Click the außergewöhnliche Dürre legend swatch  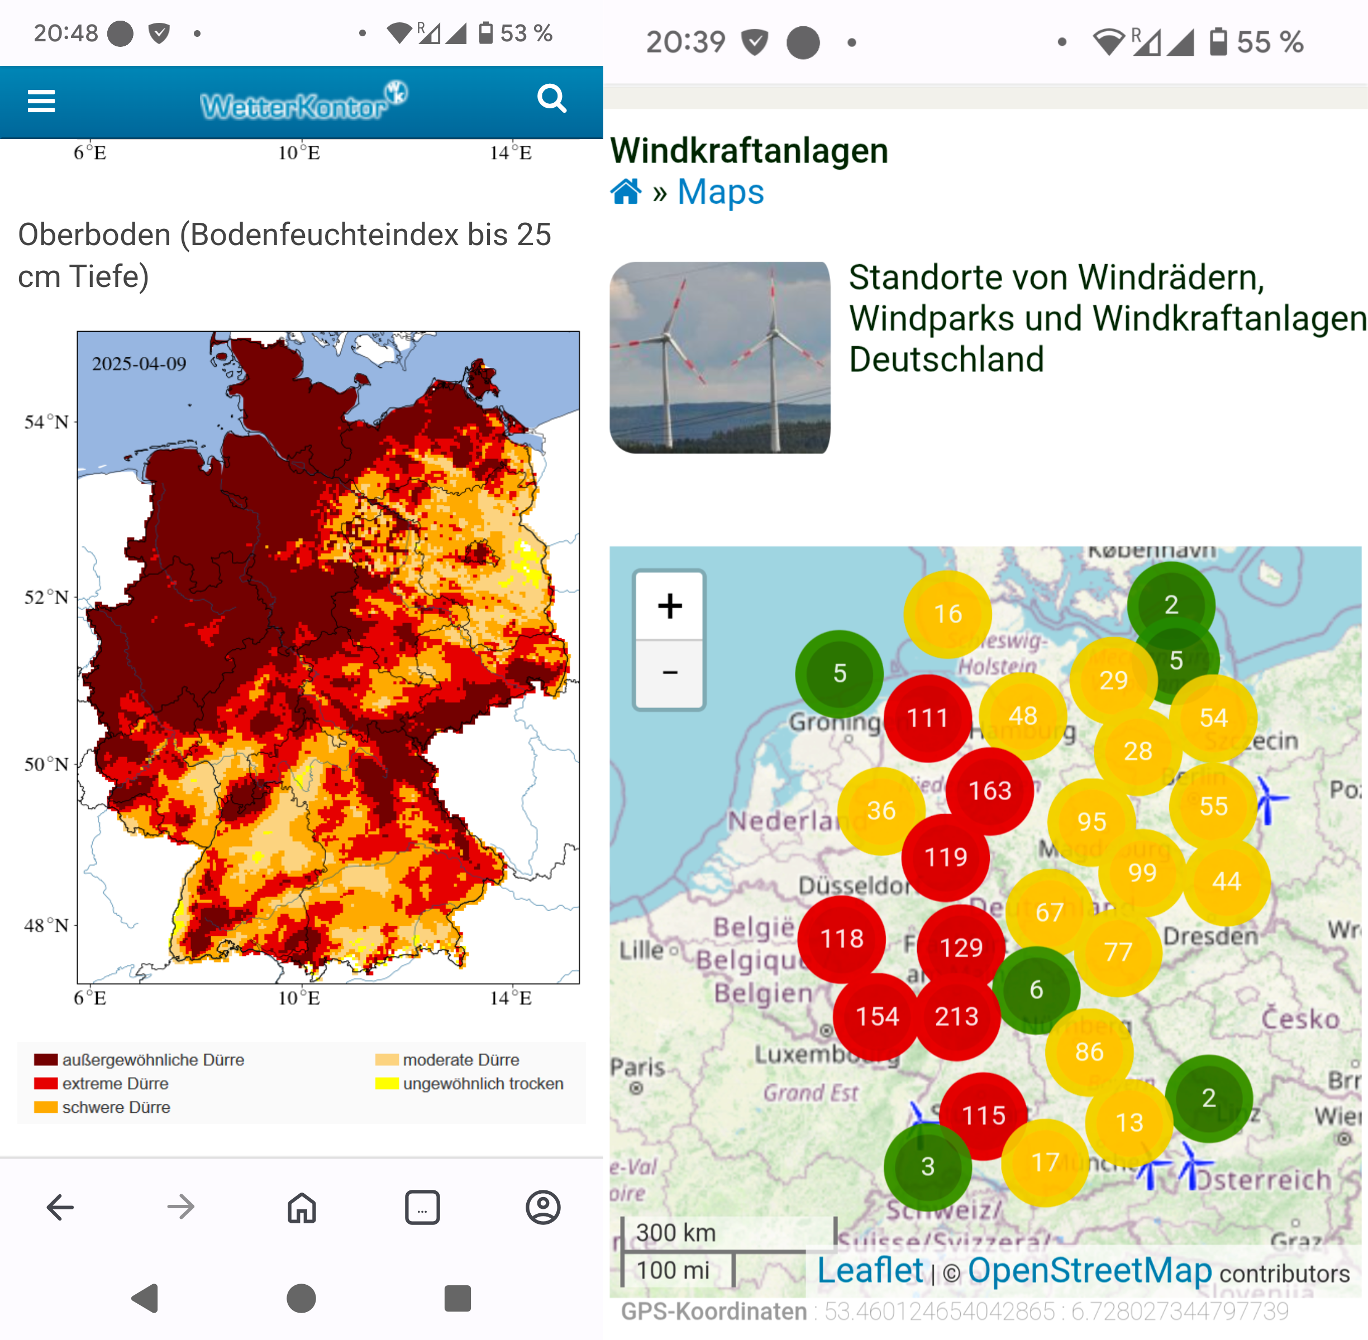tap(46, 1059)
